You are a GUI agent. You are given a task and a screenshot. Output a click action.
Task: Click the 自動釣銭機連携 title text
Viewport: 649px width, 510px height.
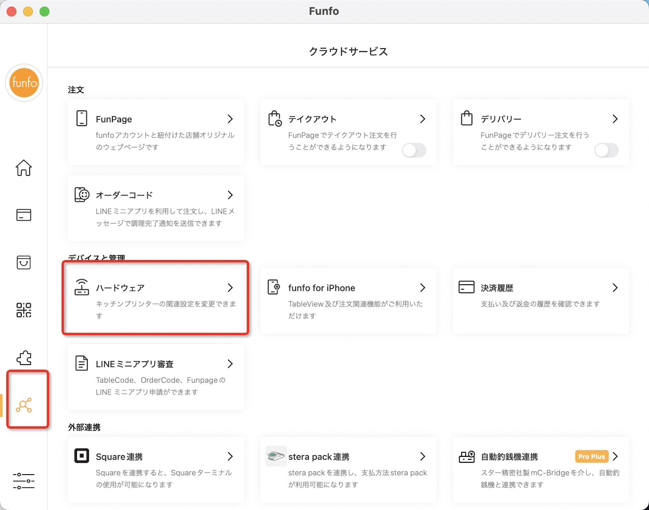click(509, 456)
